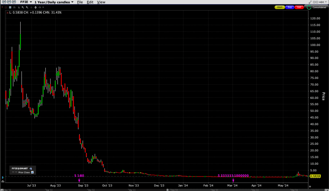Click the yellow Alert button
The image size is (329, 191).
point(280,7)
